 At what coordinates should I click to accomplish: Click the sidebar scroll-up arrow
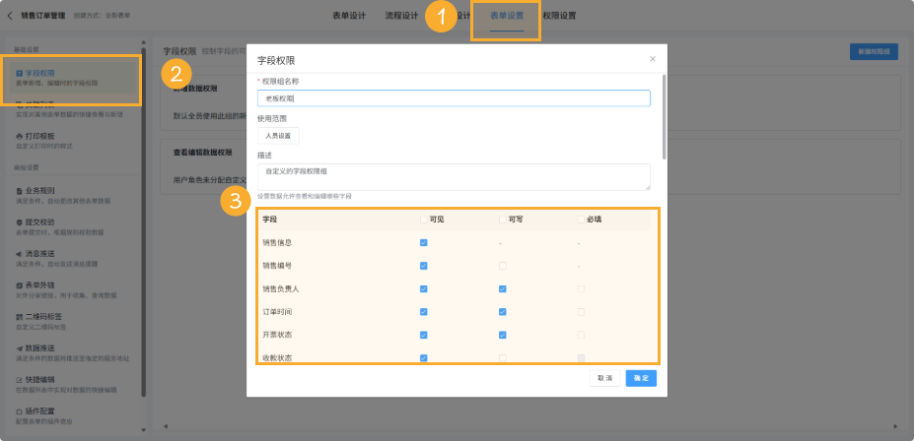pyautogui.click(x=143, y=42)
